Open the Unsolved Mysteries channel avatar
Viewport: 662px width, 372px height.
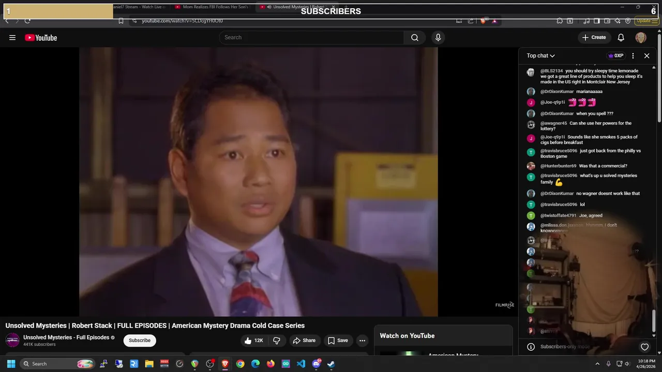pyautogui.click(x=12, y=340)
